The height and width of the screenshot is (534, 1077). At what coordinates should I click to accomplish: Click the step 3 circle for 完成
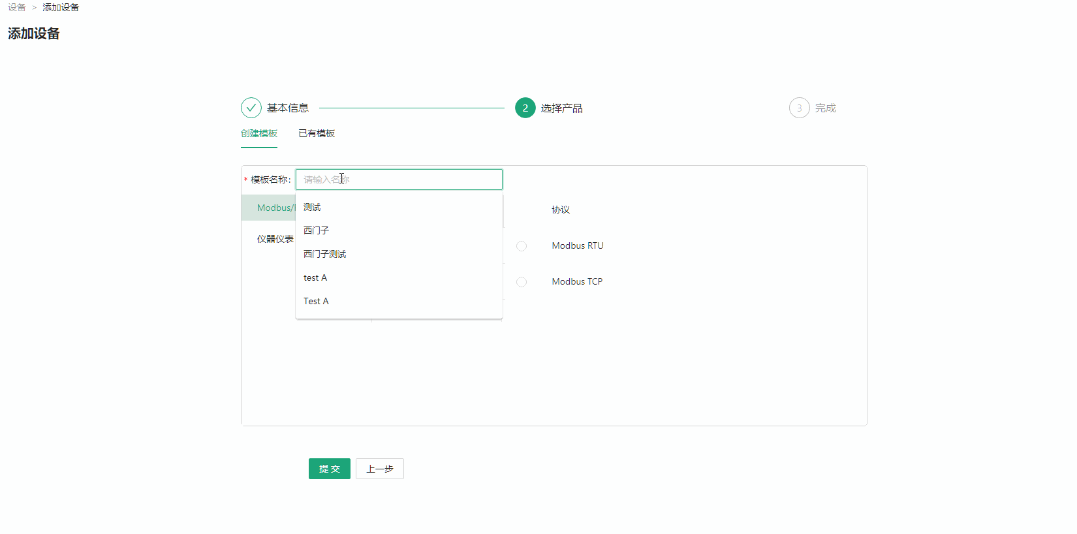(799, 108)
